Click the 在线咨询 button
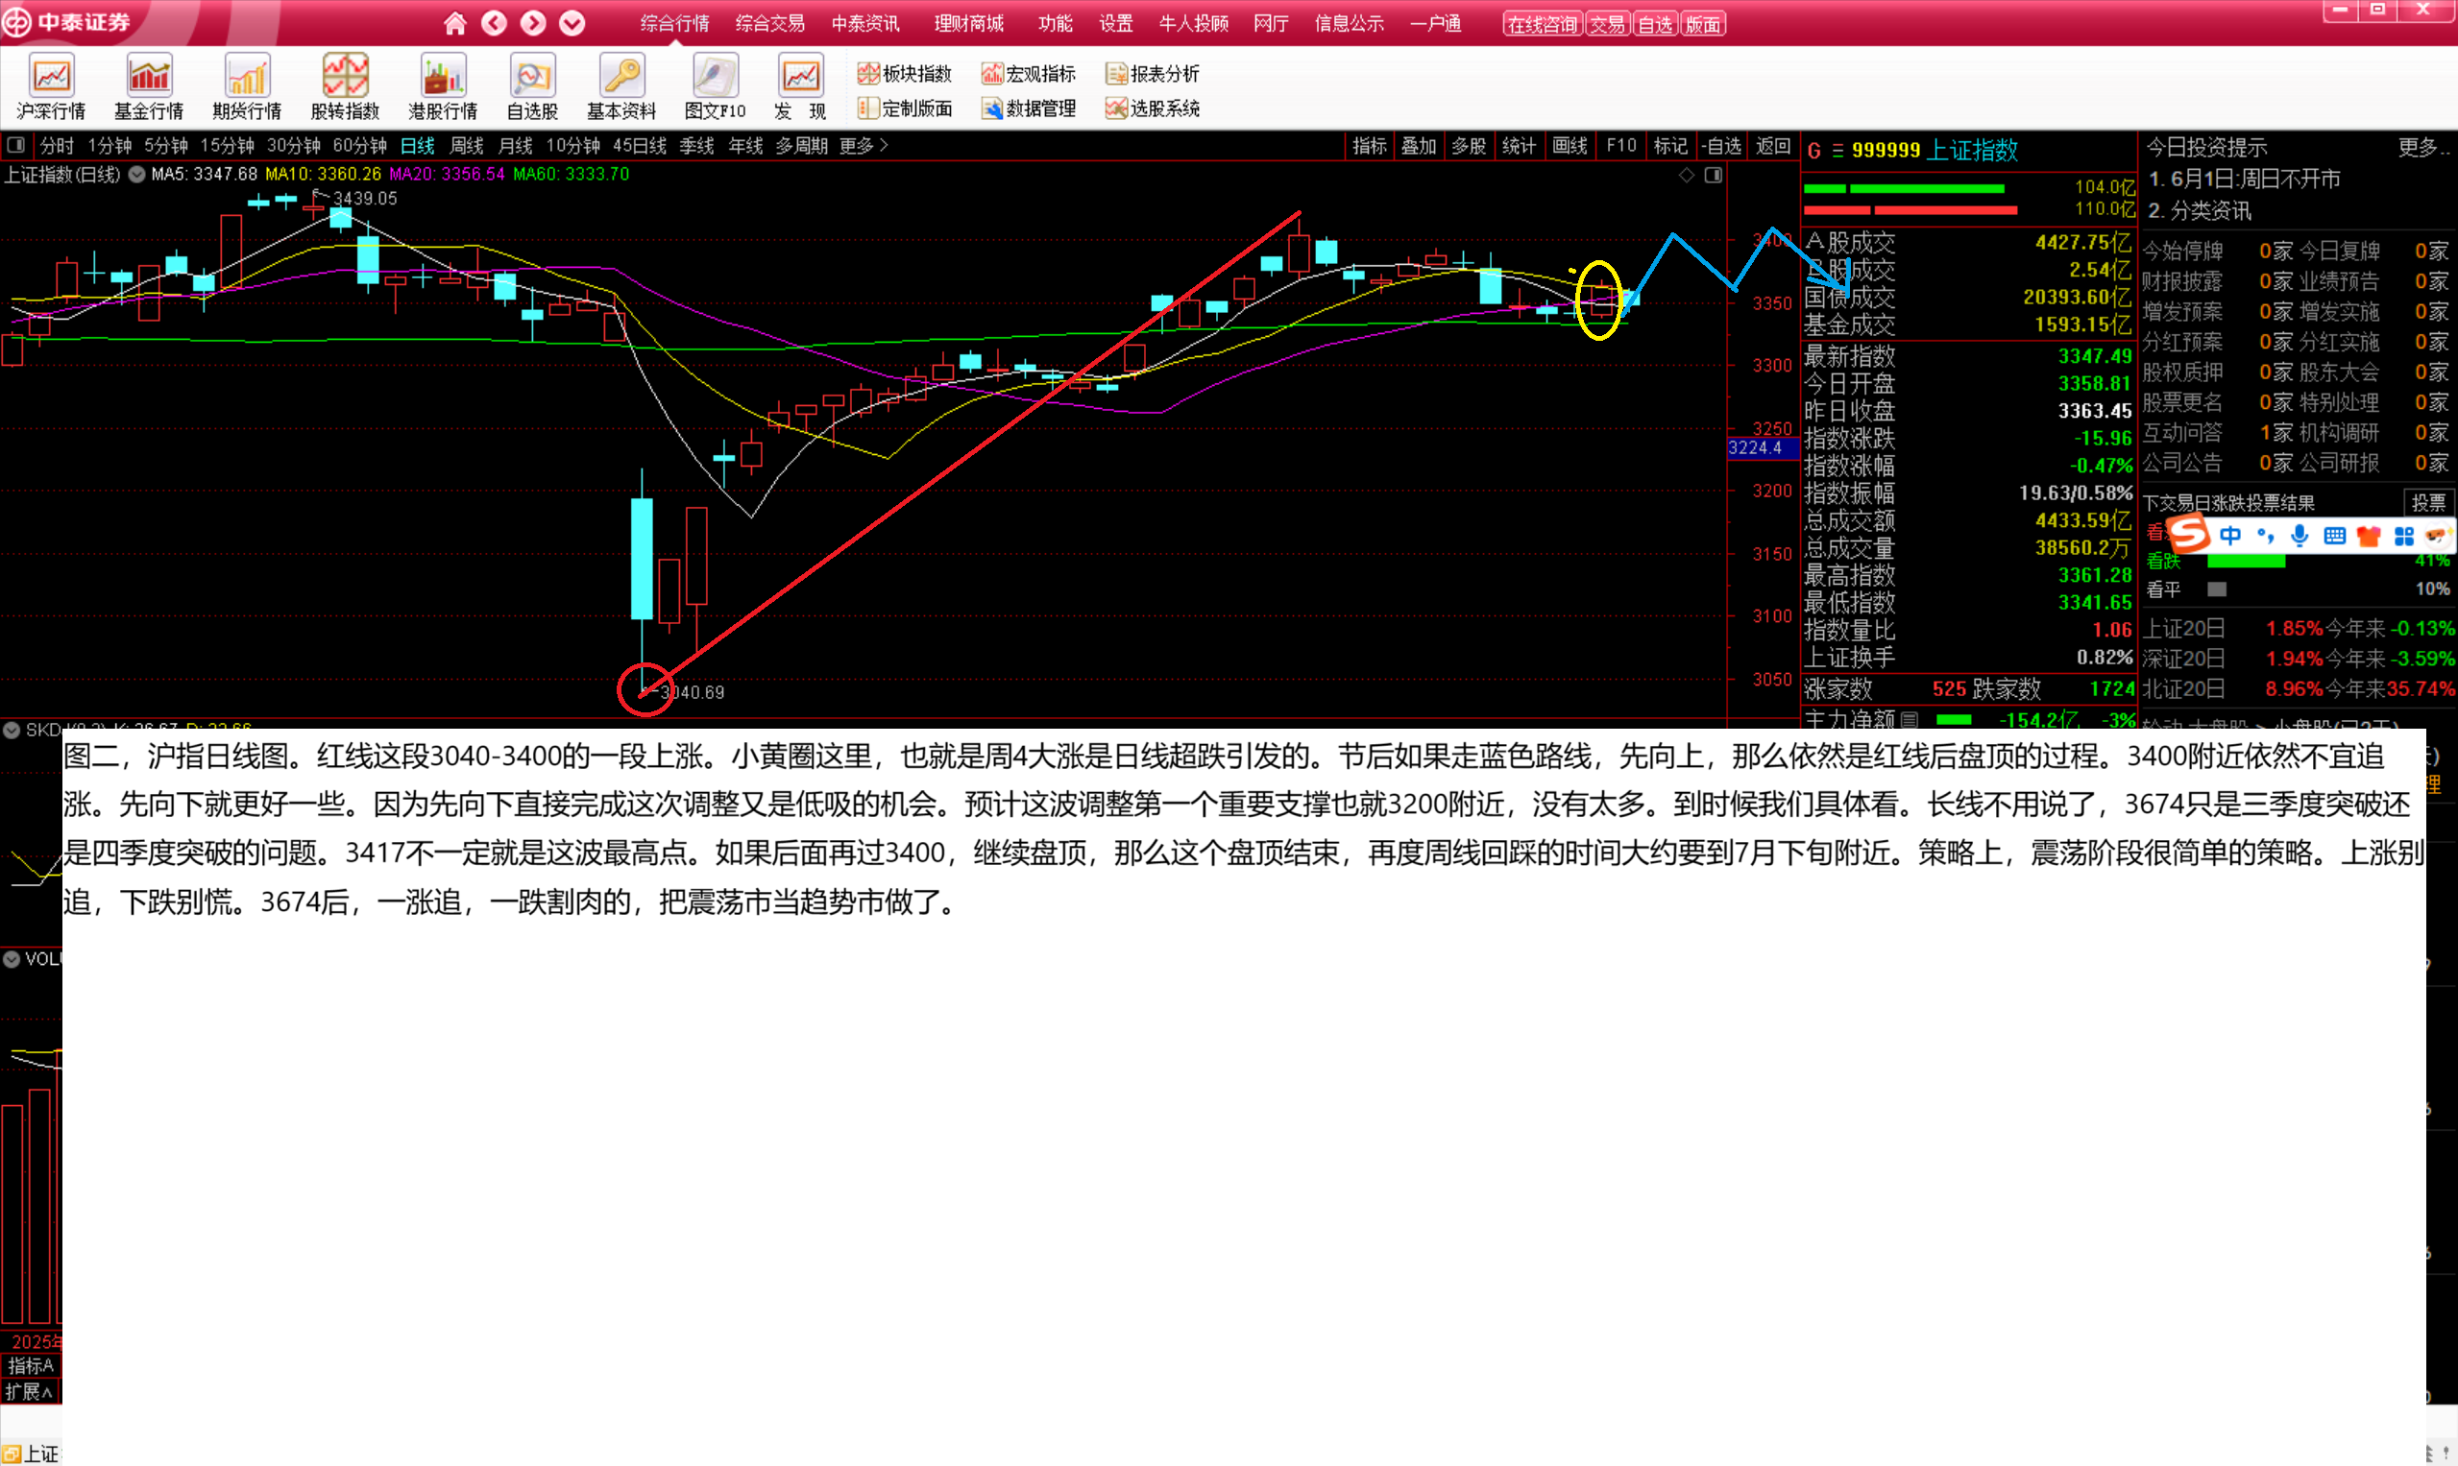The height and width of the screenshot is (1466, 2458). [x=1542, y=24]
